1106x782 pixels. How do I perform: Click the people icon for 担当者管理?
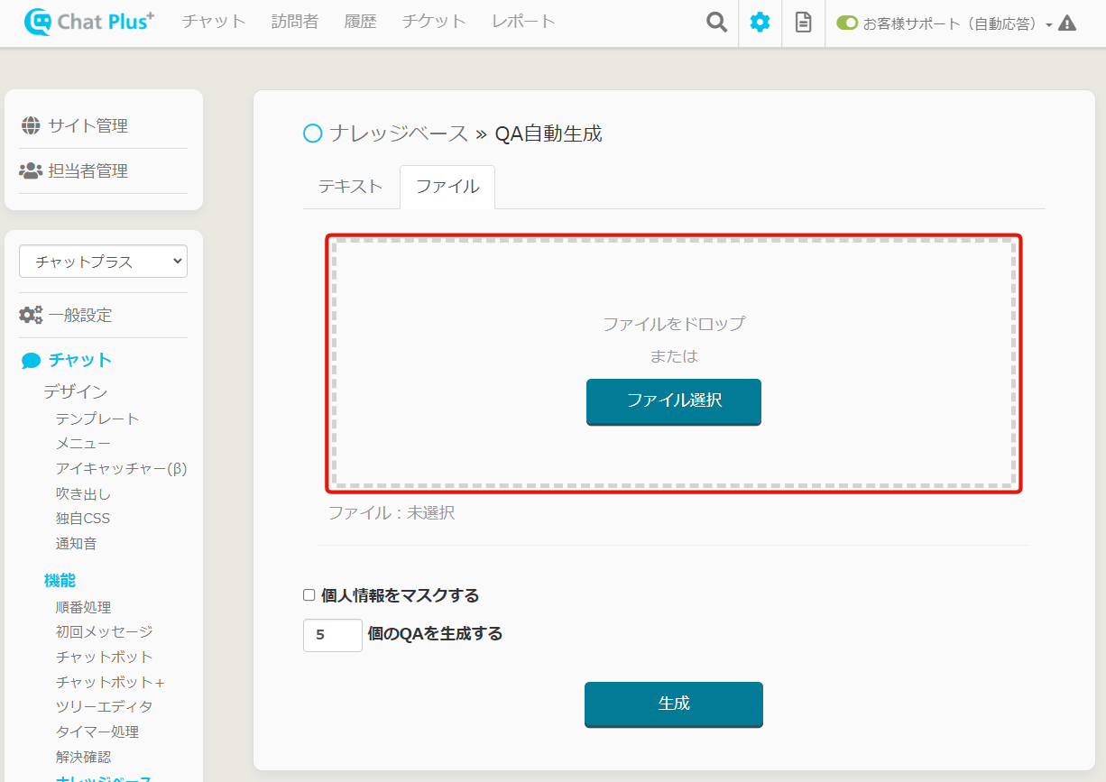(x=31, y=170)
